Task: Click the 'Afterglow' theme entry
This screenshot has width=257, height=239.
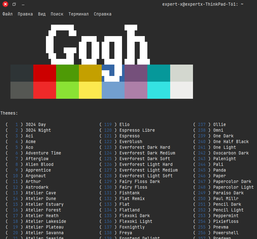Action: click(37, 159)
